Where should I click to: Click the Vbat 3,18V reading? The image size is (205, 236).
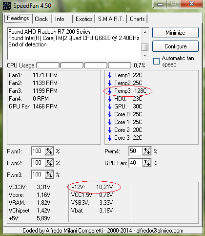pyautogui.click(x=92, y=211)
